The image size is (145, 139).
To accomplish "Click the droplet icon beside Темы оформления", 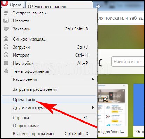I will [6, 71].
